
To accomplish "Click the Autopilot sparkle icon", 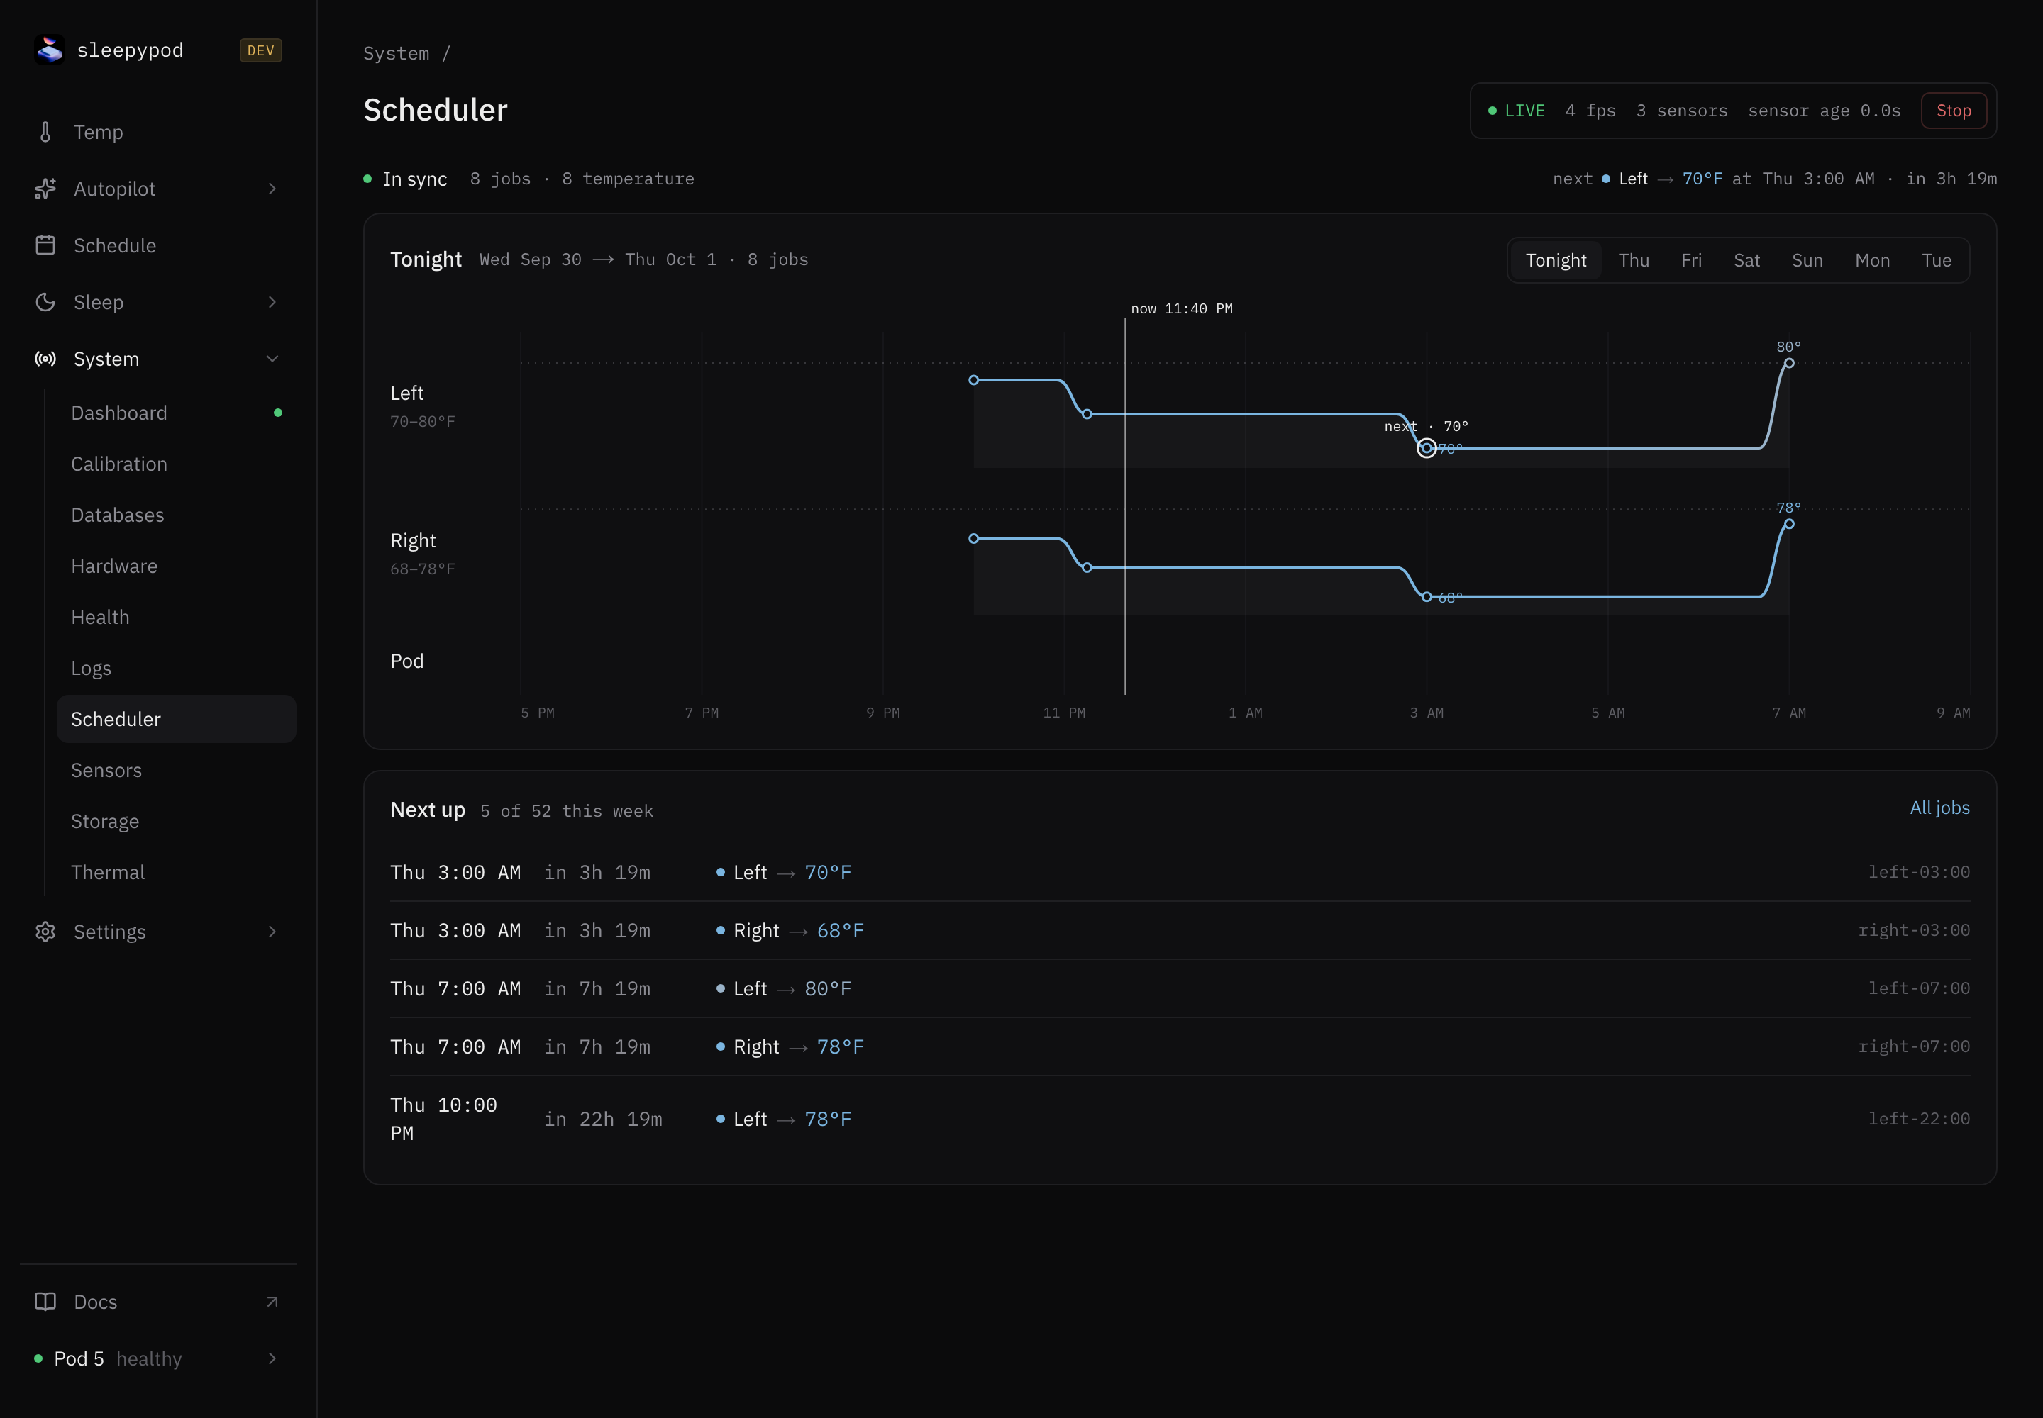I will pos(45,189).
